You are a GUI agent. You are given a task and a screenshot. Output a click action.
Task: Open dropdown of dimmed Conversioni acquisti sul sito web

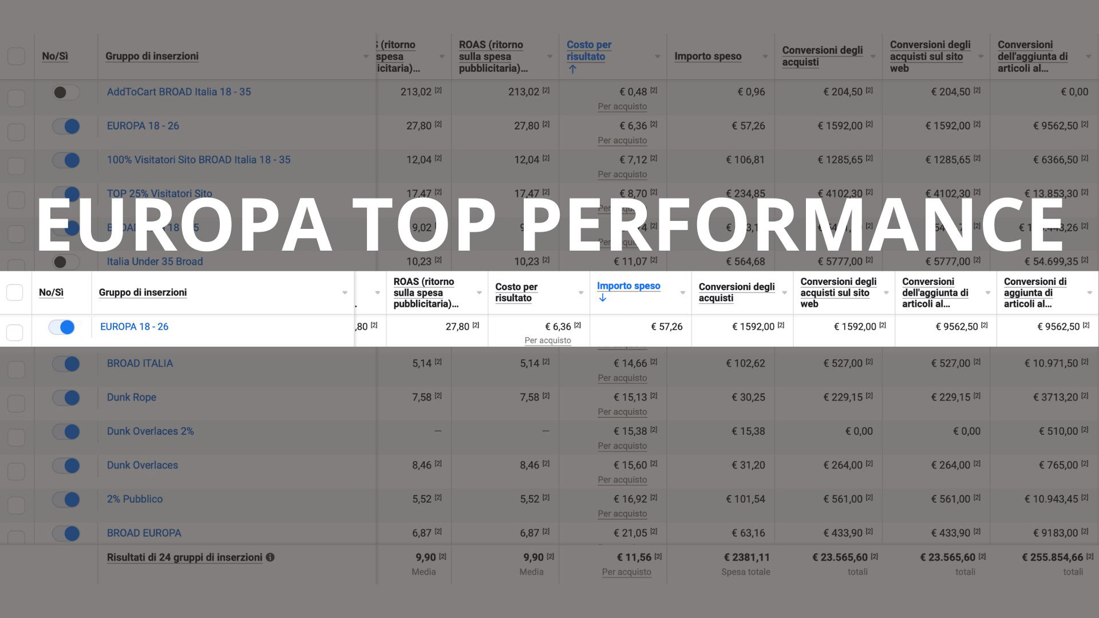pyautogui.click(x=981, y=56)
